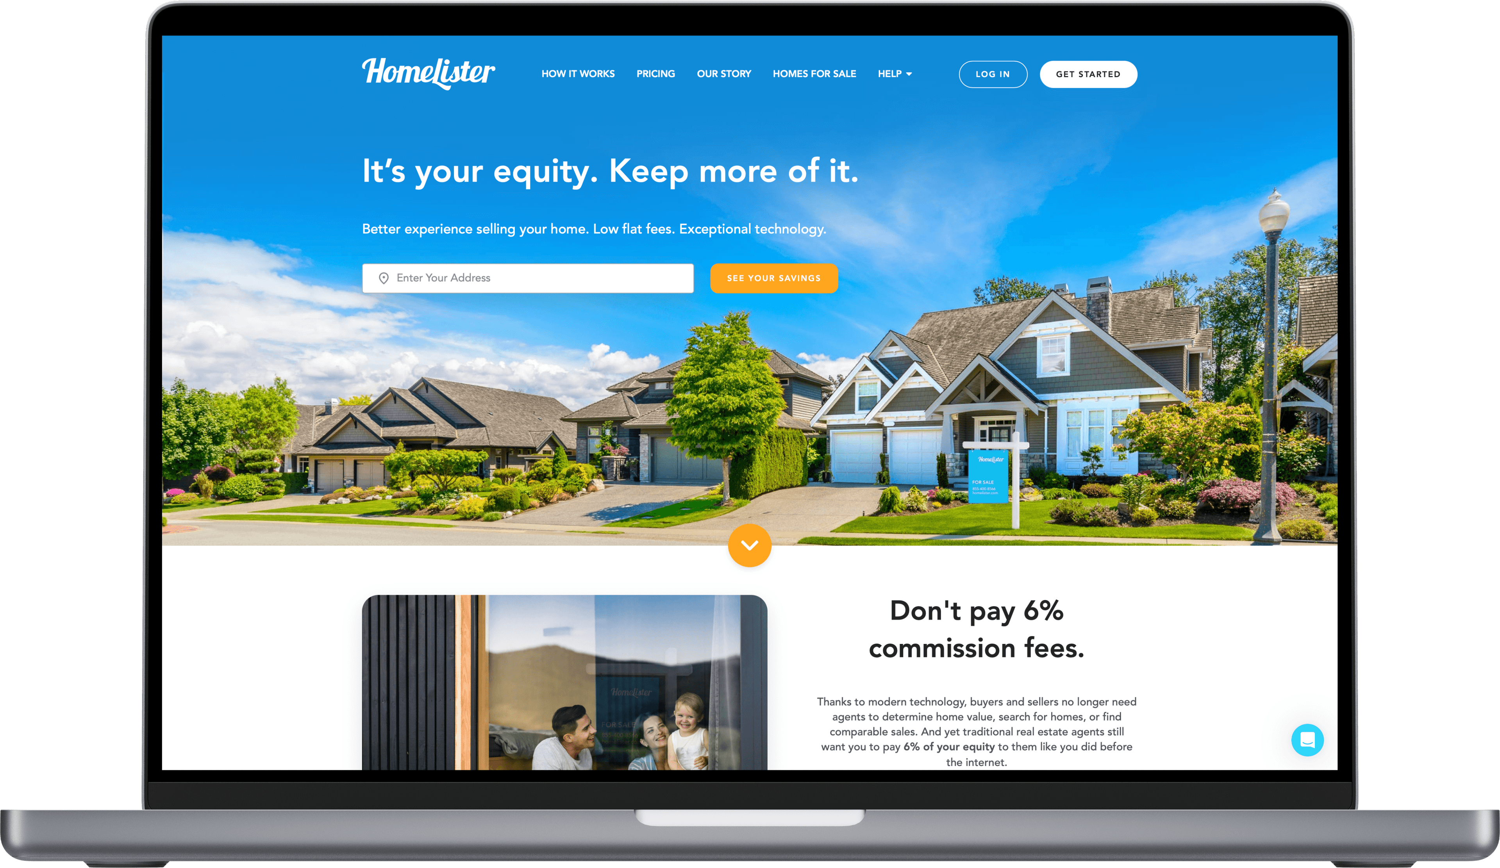Click the Help dropdown arrow in navigation
The image size is (1500, 868).
click(x=909, y=73)
